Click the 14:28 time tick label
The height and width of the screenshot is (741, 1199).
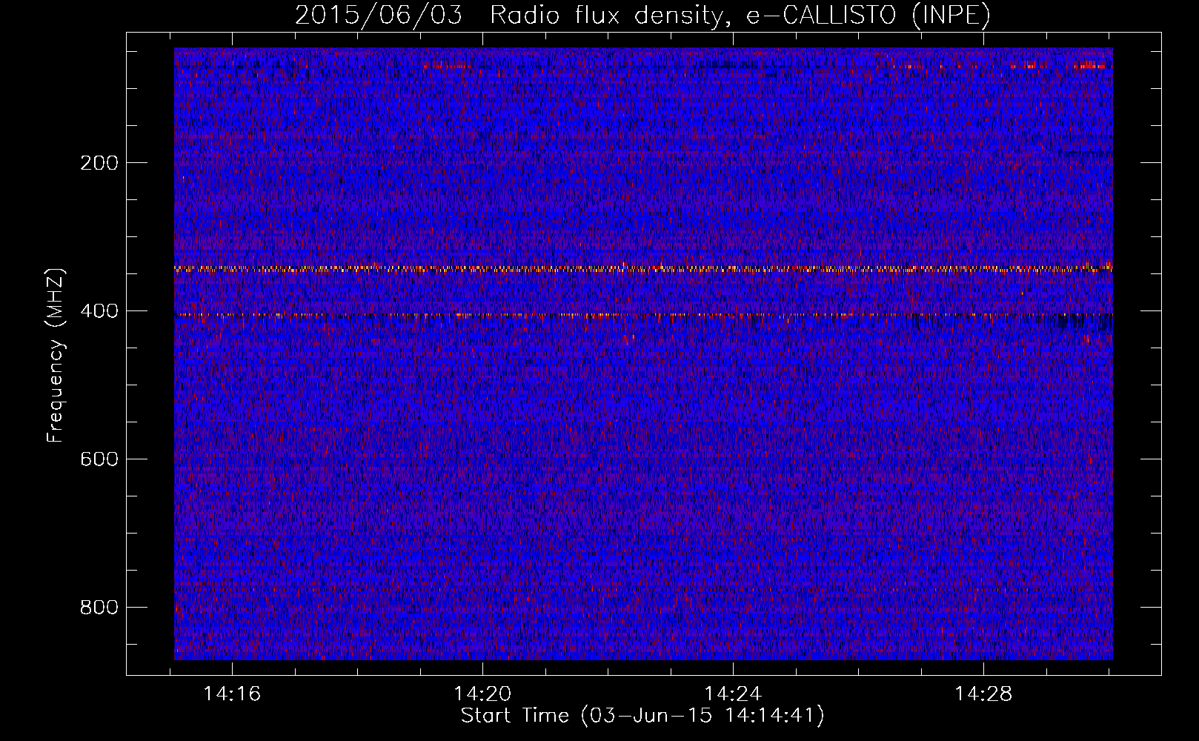[983, 694]
